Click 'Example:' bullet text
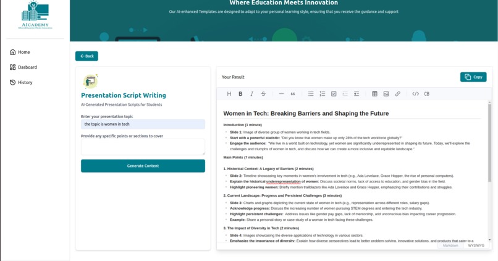The image size is (498, 261). click(237, 220)
